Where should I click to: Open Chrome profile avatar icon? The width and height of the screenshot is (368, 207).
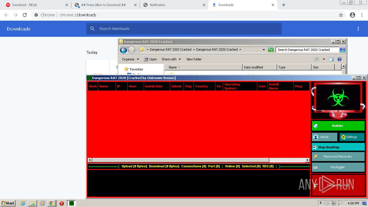[352, 15]
